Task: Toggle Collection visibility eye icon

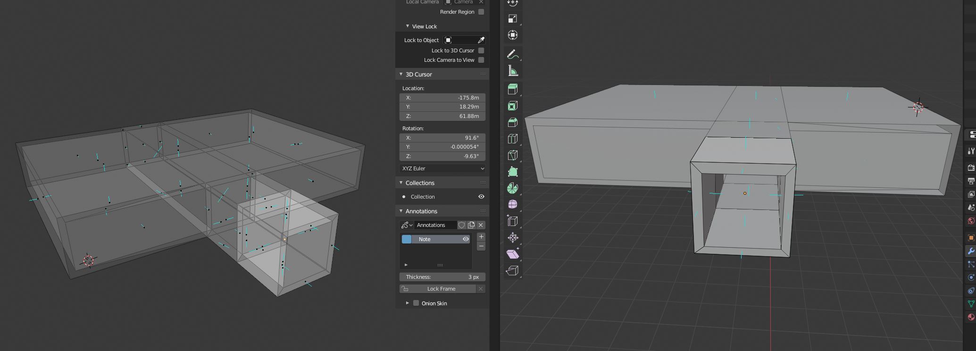Action: point(481,197)
